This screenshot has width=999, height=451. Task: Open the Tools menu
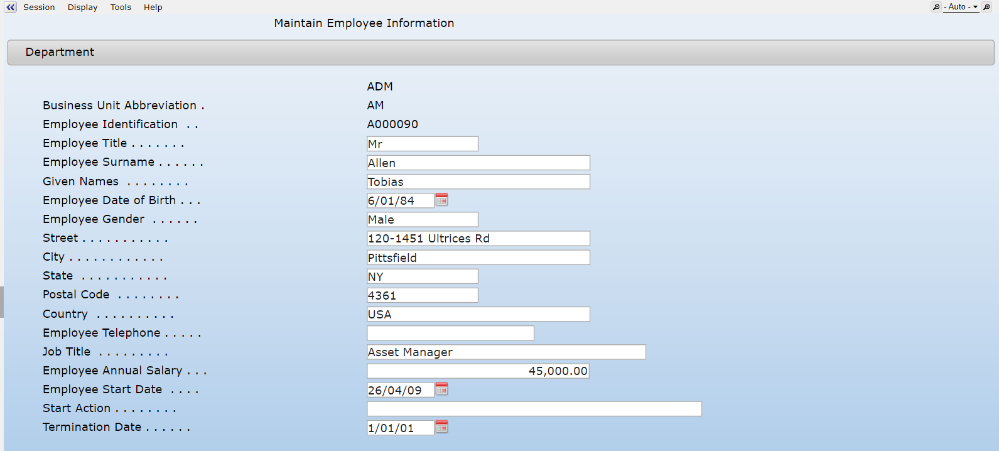click(x=121, y=8)
